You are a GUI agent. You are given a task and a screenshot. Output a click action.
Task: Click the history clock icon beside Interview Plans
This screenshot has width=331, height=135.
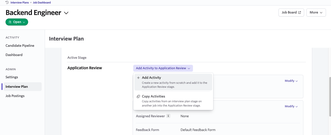pos(7,2)
